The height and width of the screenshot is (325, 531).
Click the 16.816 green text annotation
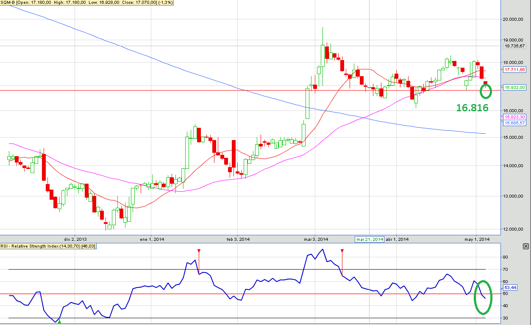pos(472,108)
